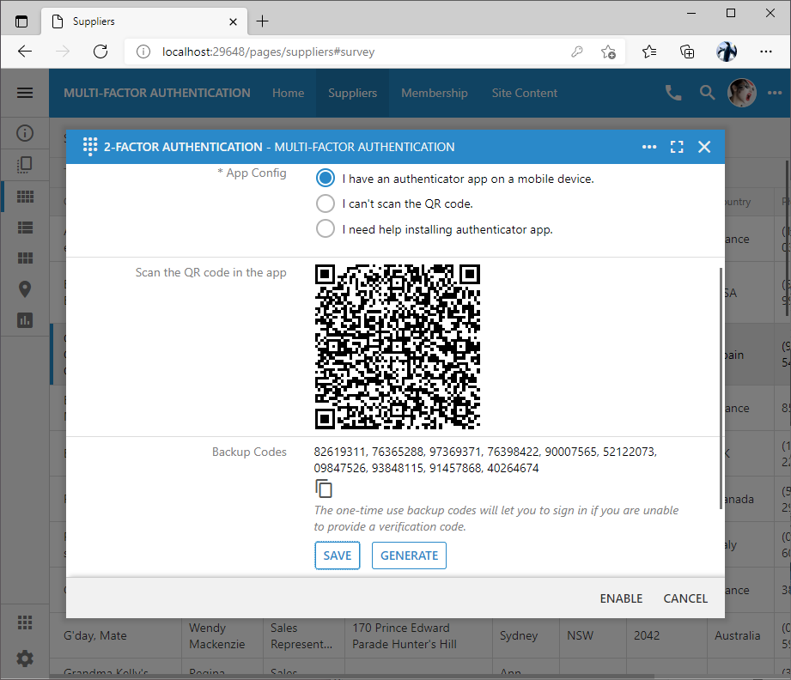The image size is (791, 680).
Task: Choose the grid view icon in sidebar
Action: (25, 197)
